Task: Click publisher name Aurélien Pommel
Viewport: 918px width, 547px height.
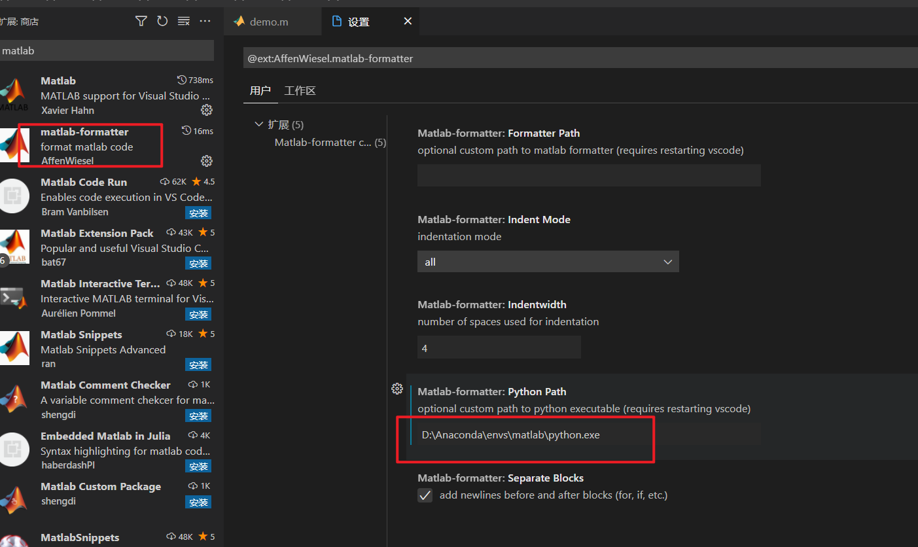Action: [x=79, y=313]
